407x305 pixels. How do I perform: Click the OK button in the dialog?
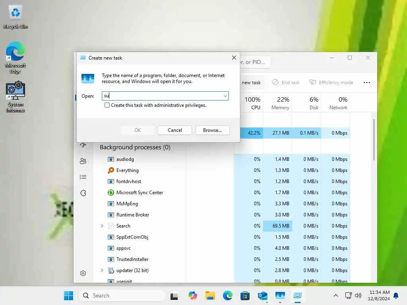(x=137, y=130)
